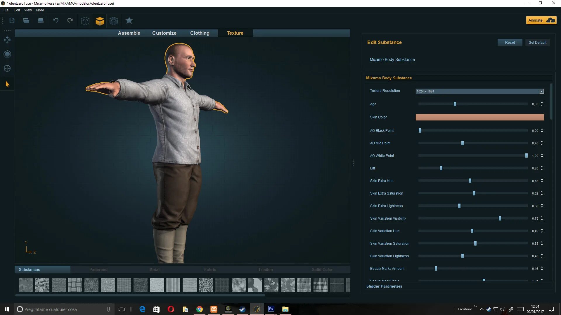Select the dark shaded cube view mode
The image size is (561, 315).
(x=114, y=21)
